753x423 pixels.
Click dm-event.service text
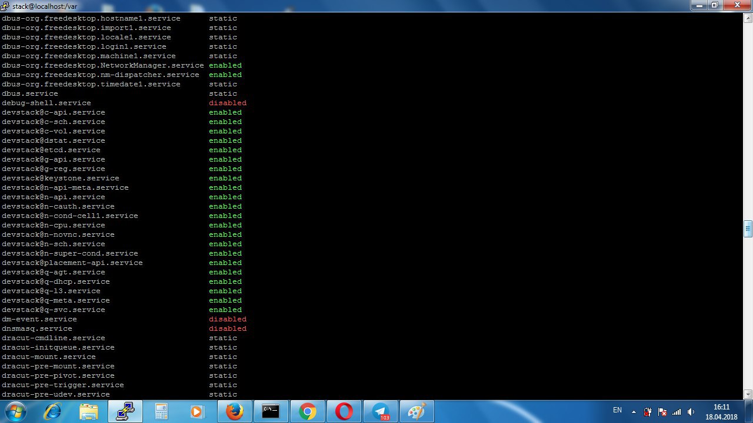(39, 319)
